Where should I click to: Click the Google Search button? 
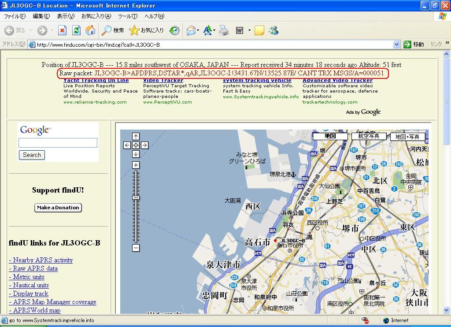coord(32,155)
